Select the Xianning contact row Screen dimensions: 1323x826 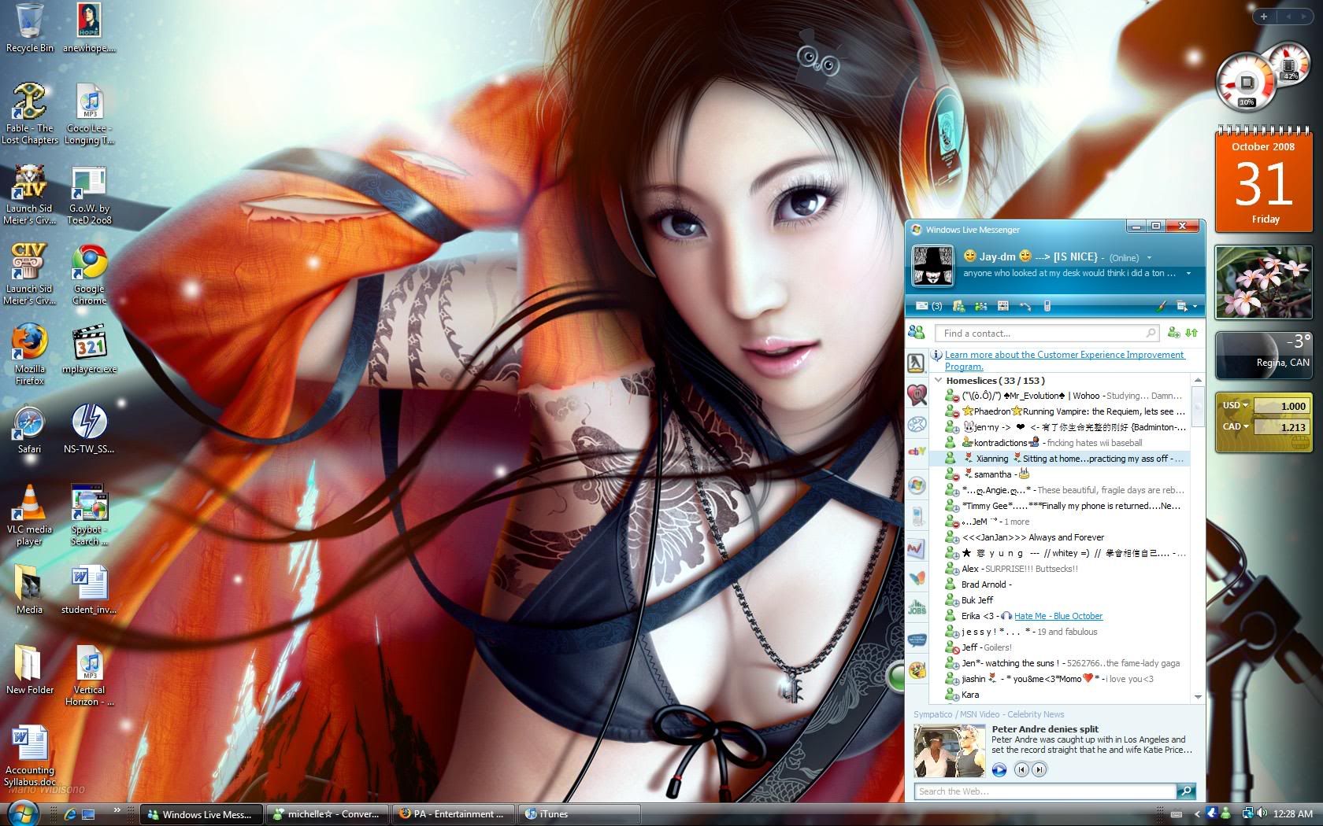click(1060, 459)
